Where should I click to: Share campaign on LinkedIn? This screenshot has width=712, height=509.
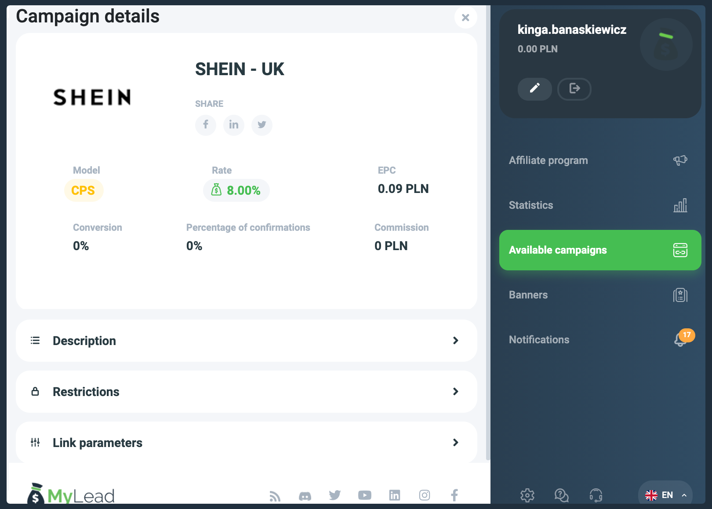[x=234, y=125]
